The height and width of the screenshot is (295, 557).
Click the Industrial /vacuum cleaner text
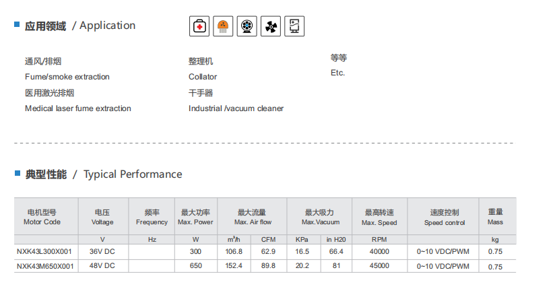(236, 108)
